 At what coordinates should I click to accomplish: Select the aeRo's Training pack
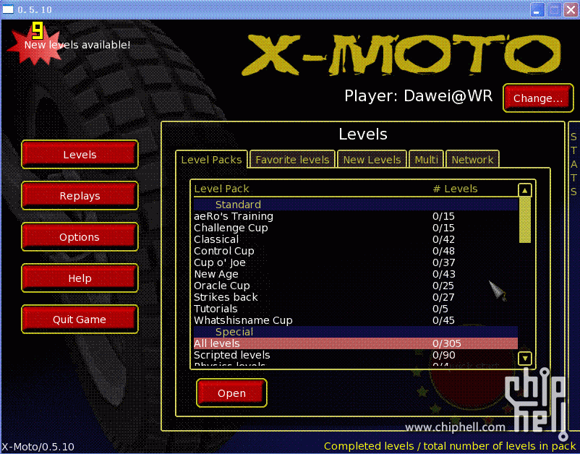point(356,216)
